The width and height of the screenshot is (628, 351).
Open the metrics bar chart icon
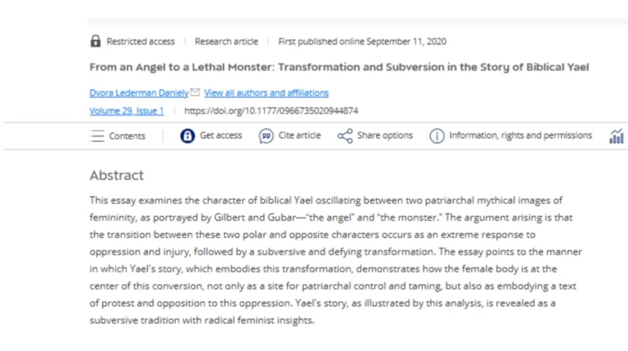[617, 137]
